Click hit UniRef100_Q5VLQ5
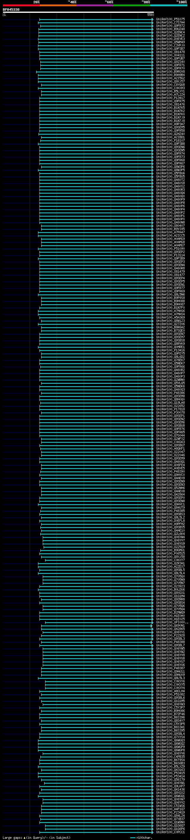 click(x=170, y=383)
